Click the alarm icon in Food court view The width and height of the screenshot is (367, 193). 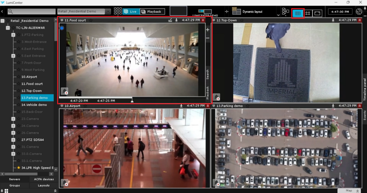click(x=64, y=91)
